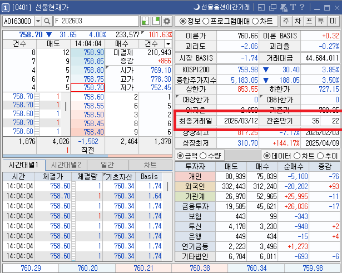
Task: Click the 미결제 value 210,943
Action: pos(159,53)
